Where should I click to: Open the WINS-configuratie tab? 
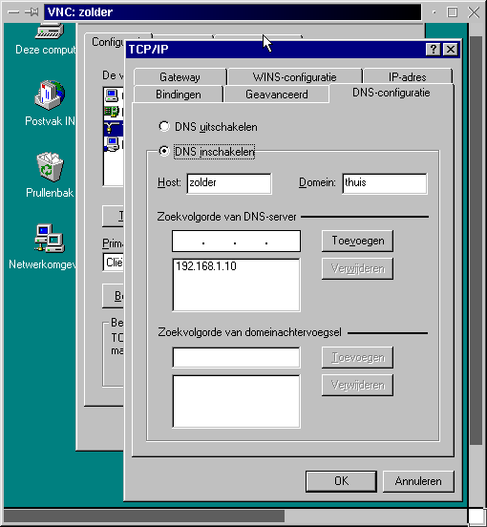(295, 77)
